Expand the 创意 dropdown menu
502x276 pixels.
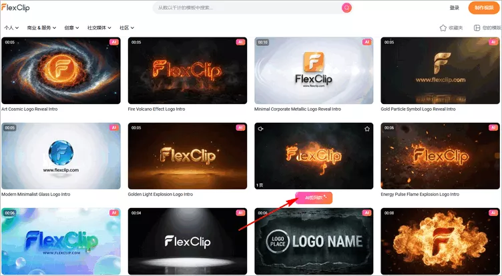(71, 28)
